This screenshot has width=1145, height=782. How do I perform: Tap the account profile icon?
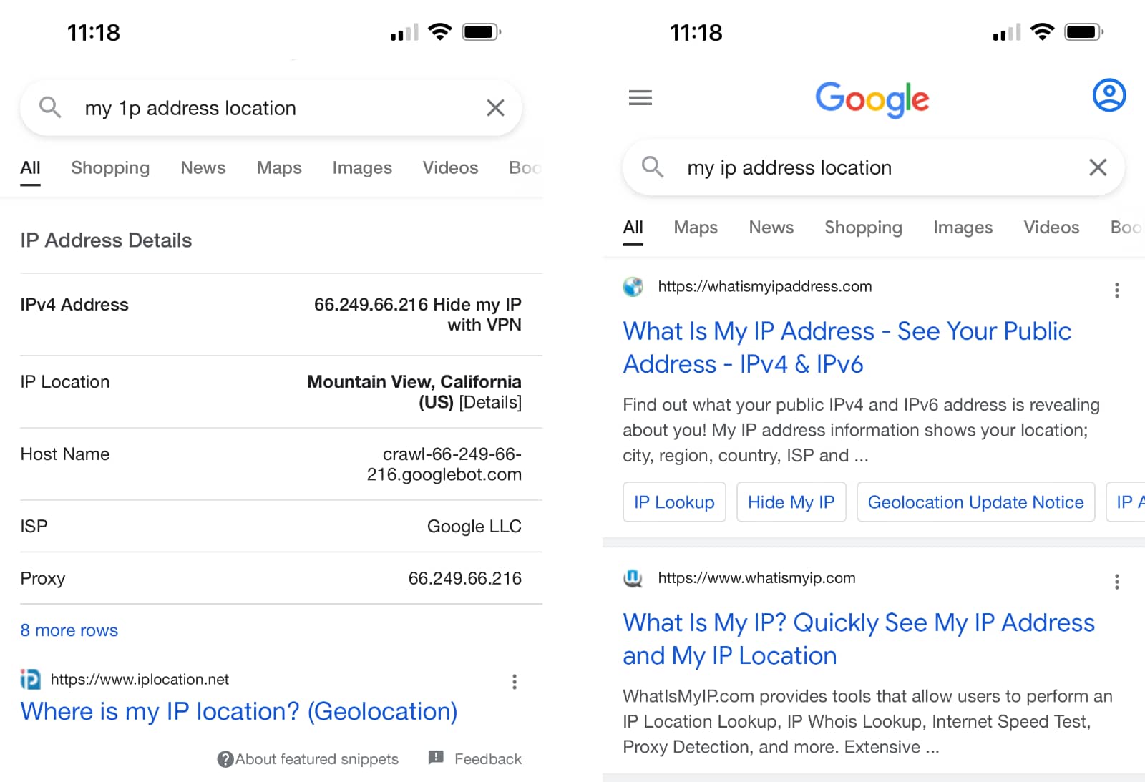(1109, 95)
